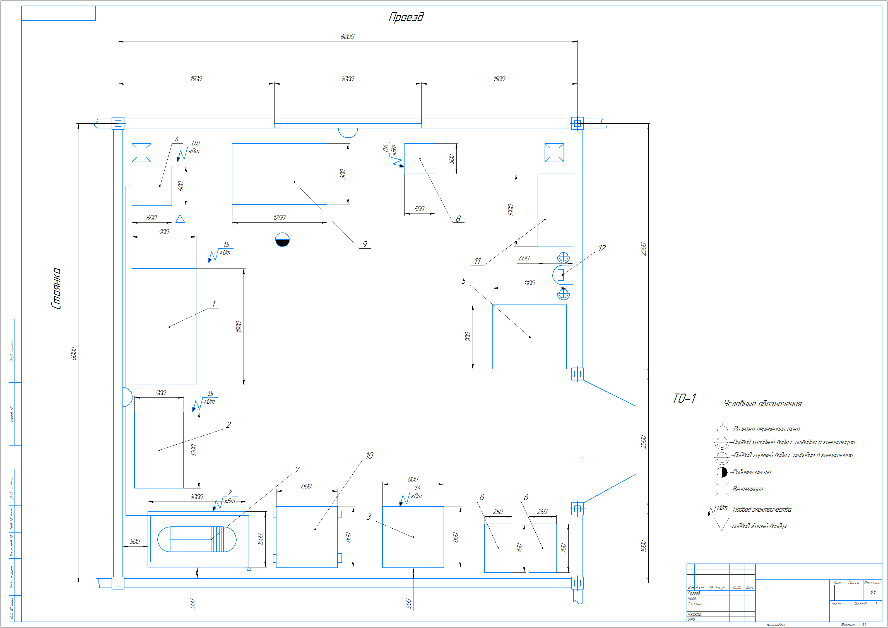Click the compressed air triangle beside item 4
Viewport: 888px width, 628px height.
[180, 219]
